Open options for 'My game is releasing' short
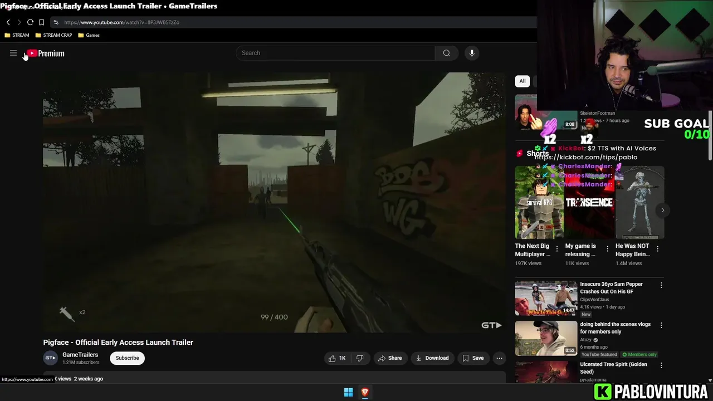 pos(607,250)
